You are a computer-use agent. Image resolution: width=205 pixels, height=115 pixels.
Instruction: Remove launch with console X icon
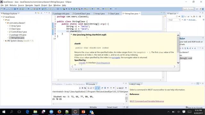tap(83, 88)
